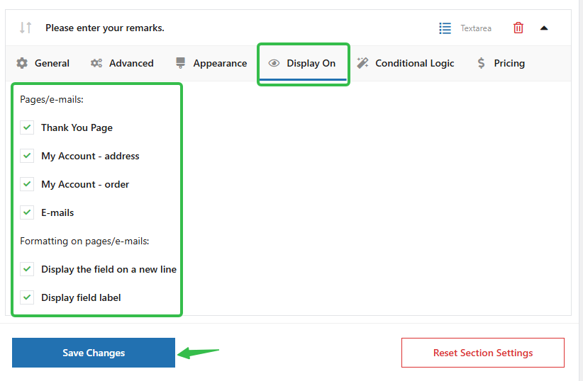Toggle the My Account - address checkbox
The height and width of the screenshot is (381, 583).
[x=27, y=156]
